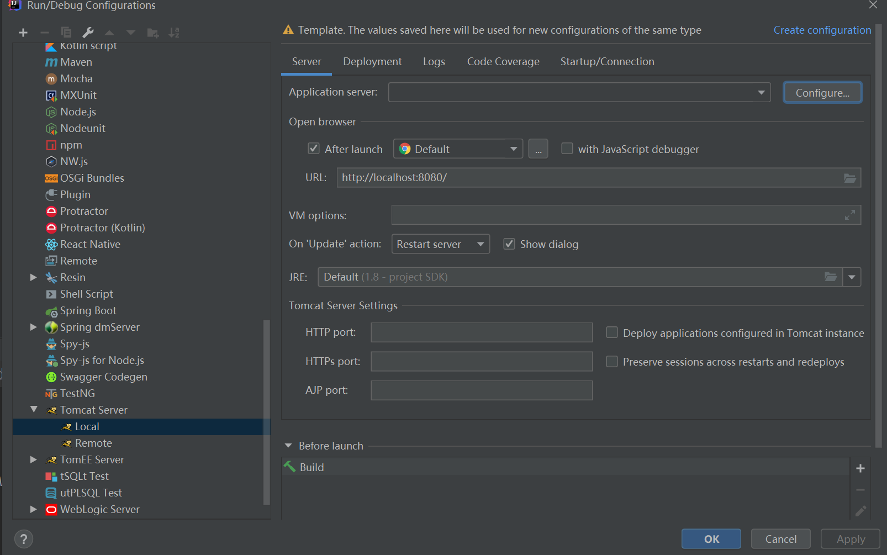887x555 pixels.
Task: Select the OSGi Bundles configuration type
Action: [x=92, y=178]
